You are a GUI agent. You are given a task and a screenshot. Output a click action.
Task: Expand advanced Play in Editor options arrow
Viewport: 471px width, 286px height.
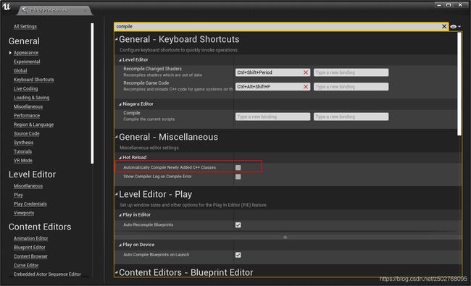point(285,237)
